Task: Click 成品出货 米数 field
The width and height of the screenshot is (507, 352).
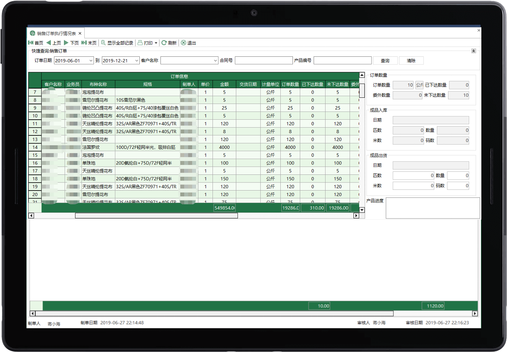Action: coord(414,186)
